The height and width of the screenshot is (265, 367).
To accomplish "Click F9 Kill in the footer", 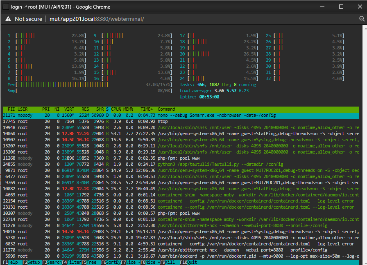I will [x=168, y=262].
